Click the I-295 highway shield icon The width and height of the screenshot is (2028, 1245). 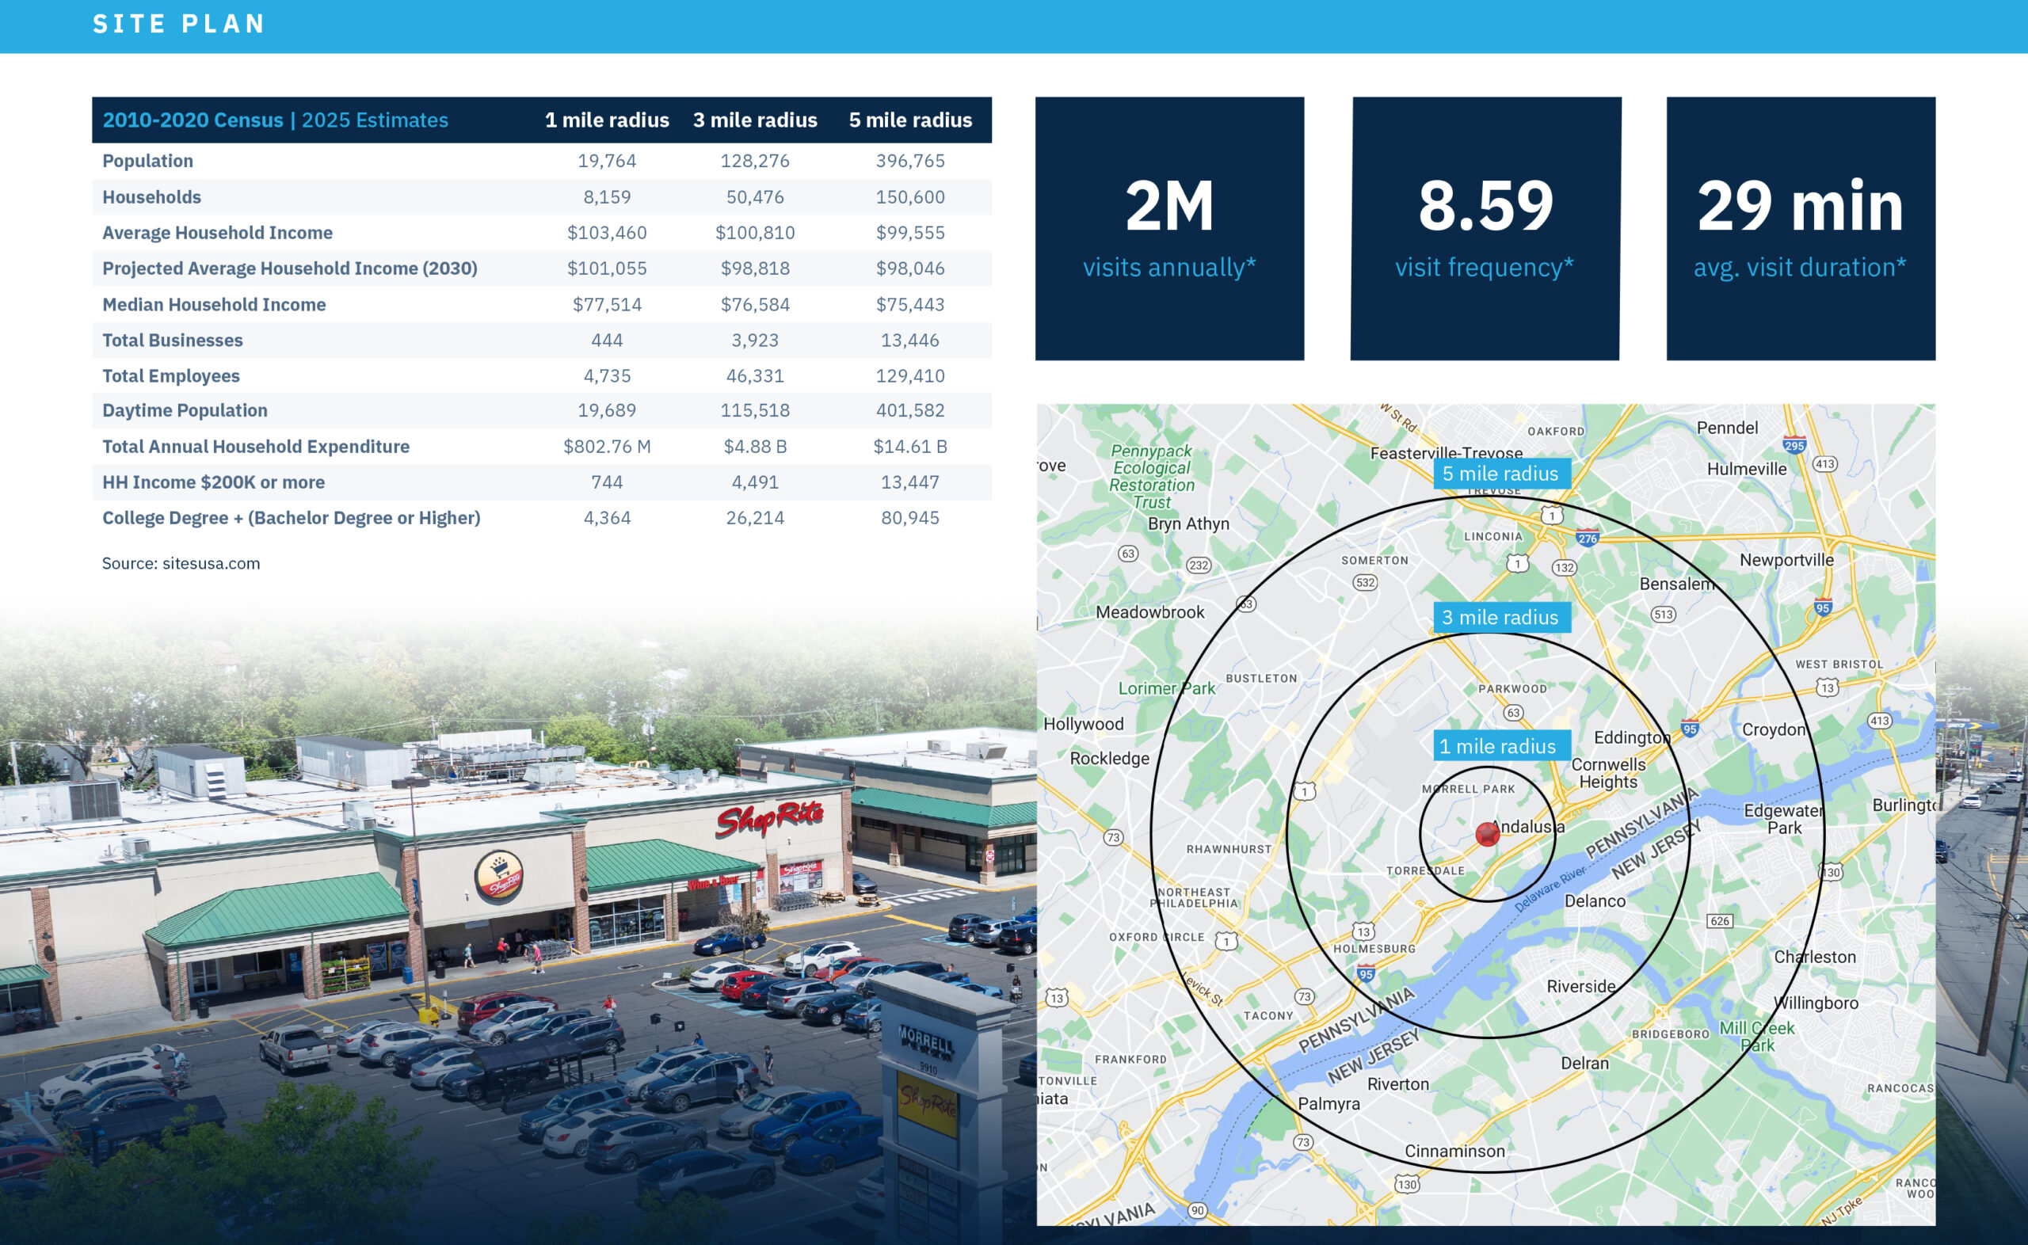(x=1794, y=445)
